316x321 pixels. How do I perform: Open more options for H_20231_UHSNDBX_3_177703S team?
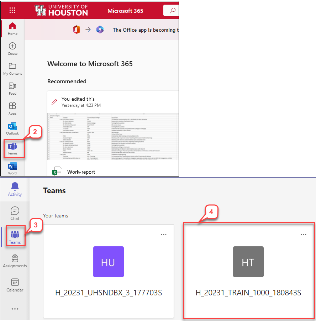pyautogui.click(x=164, y=234)
